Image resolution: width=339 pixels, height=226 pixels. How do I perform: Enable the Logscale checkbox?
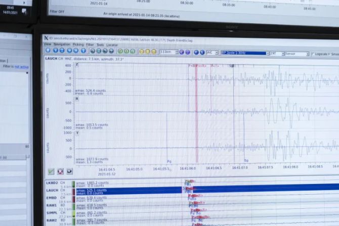pyautogui.click(x=313, y=54)
